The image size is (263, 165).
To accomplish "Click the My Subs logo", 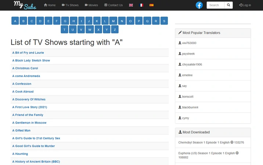I will click(25, 5).
